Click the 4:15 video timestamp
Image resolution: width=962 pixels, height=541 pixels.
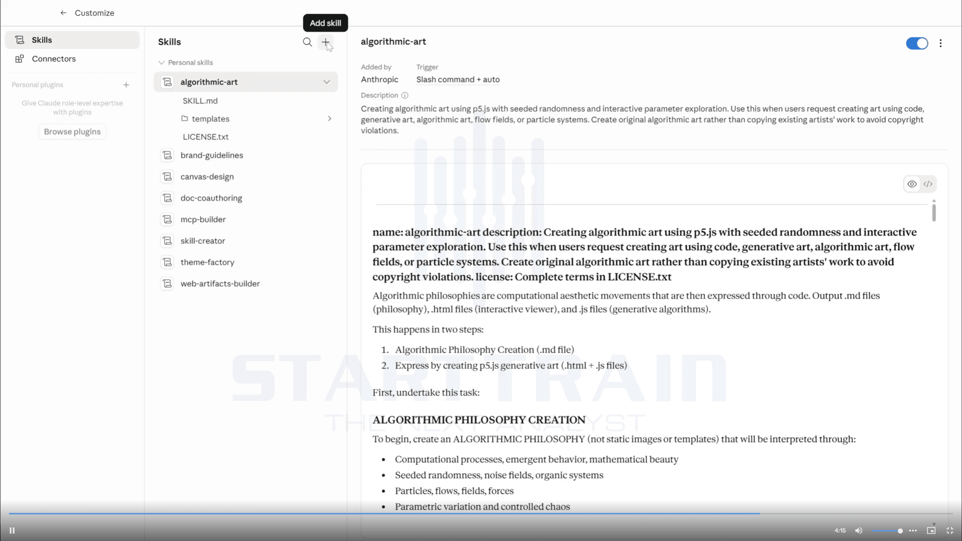pyautogui.click(x=840, y=530)
